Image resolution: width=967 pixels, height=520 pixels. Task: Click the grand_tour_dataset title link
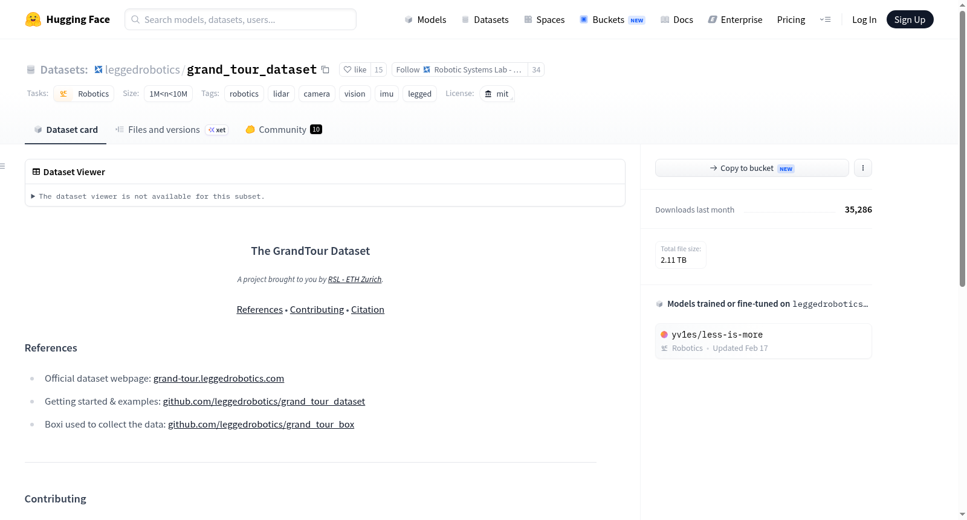tap(252, 69)
